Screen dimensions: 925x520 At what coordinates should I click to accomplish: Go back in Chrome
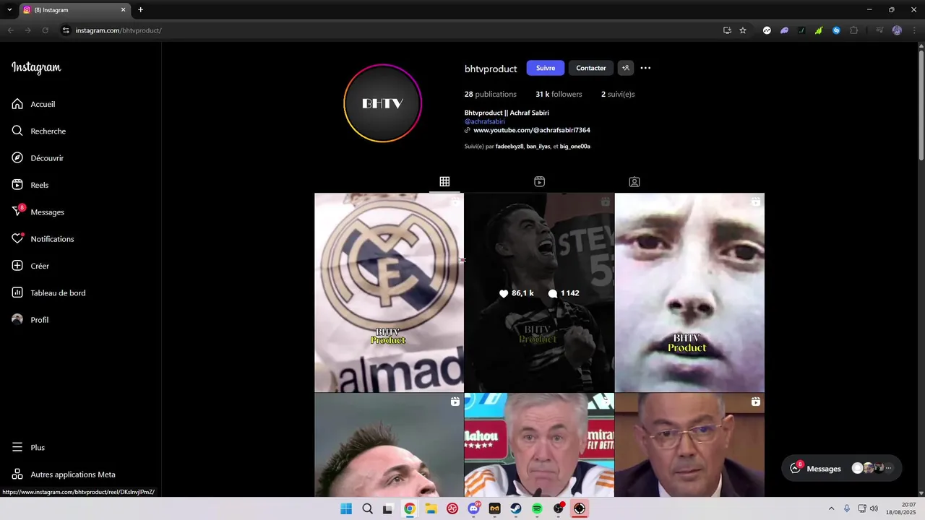coord(10,30)
